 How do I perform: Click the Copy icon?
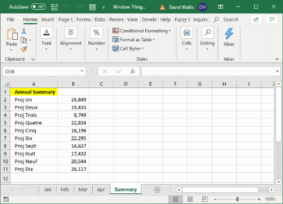pyautogui.click(x=24, y=40)
